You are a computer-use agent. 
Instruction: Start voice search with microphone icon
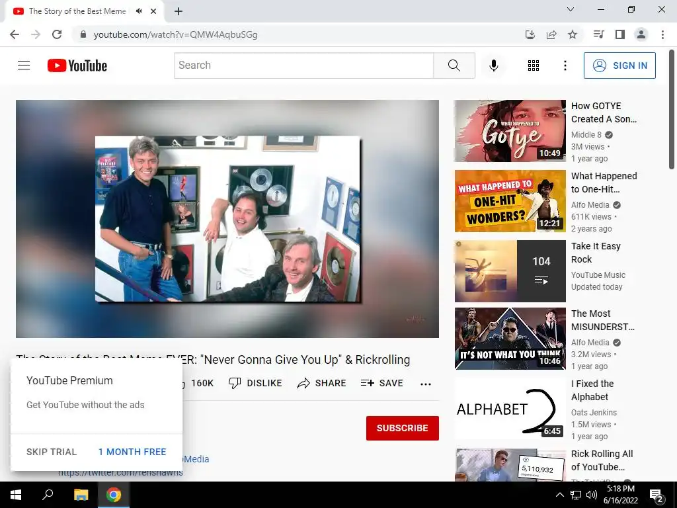493,65
